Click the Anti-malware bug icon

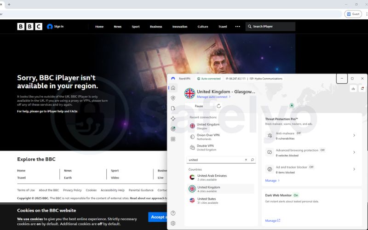(x=270, y=135)
